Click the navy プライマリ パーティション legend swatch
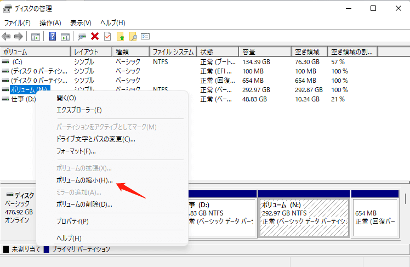The width and height of the screenshot is (410, 267). tap(47, 249)
